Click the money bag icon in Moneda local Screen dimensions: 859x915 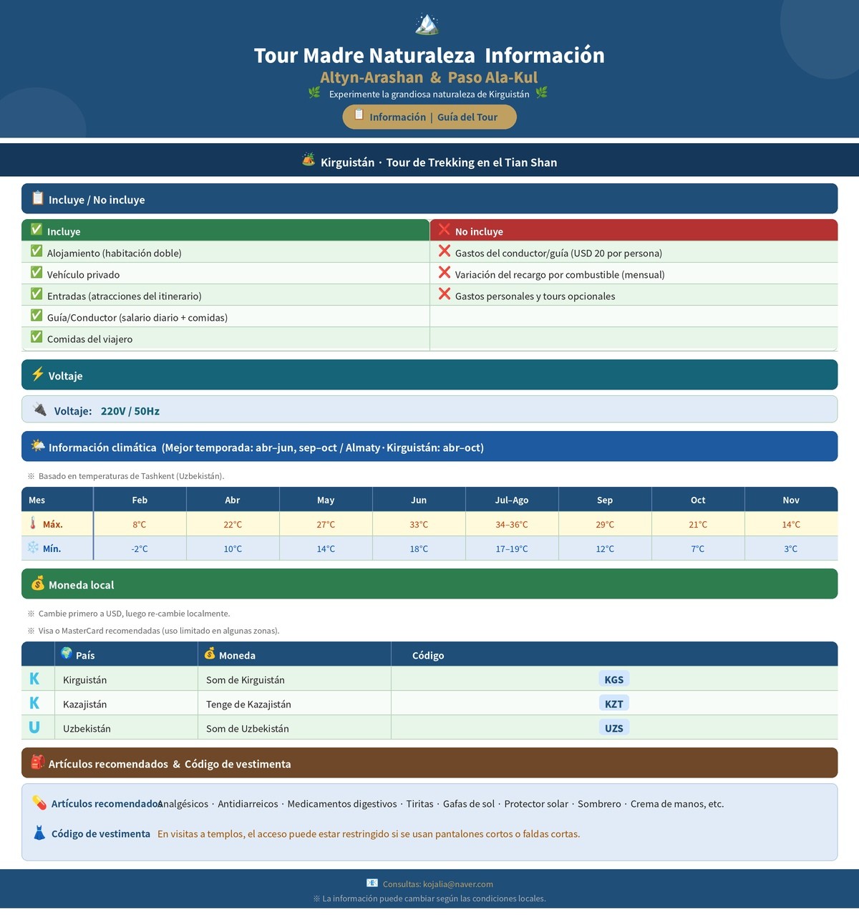point(37,584)
